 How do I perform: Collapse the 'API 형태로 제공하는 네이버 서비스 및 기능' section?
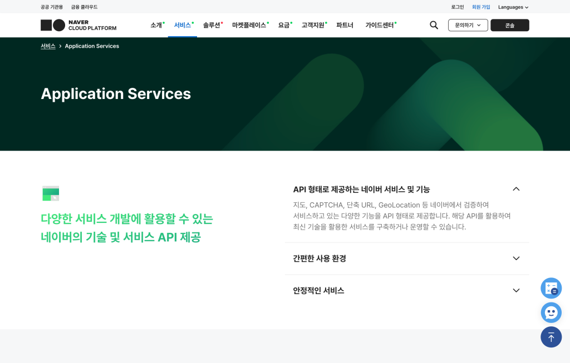click(515, 189)
